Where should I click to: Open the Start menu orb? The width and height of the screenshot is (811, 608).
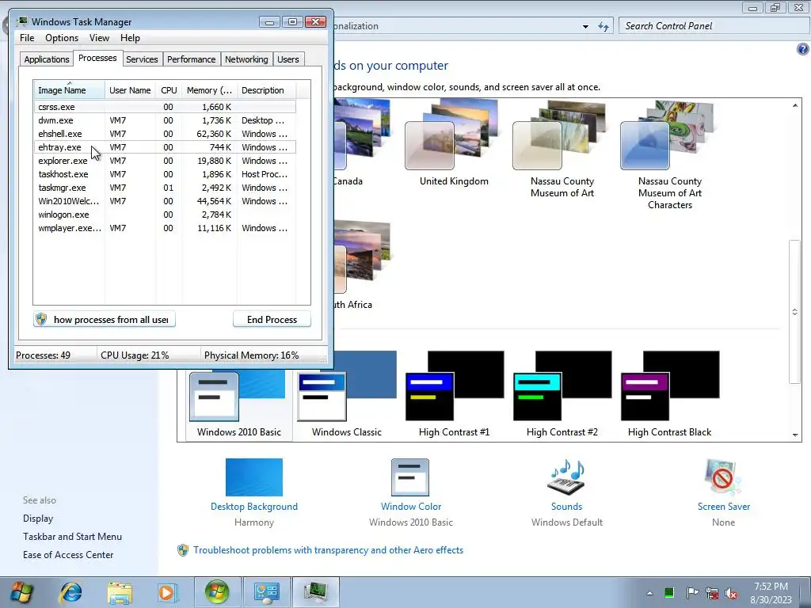[x=21, y=592]
